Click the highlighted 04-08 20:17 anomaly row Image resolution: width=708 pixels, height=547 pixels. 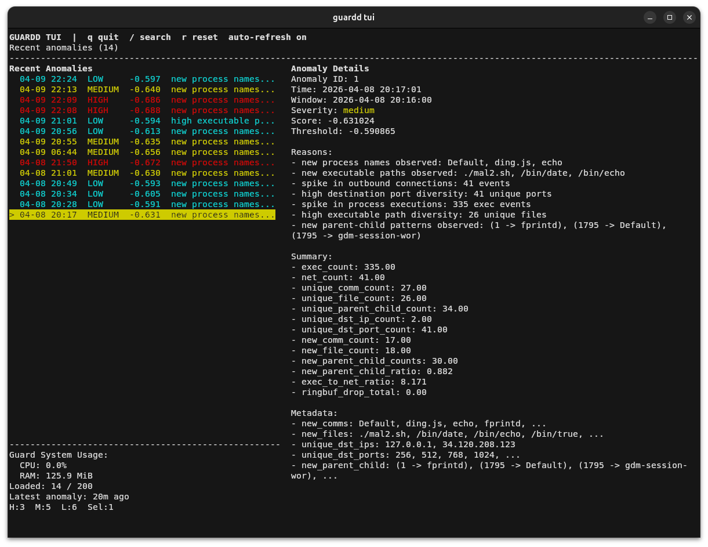tap(143, 215)
